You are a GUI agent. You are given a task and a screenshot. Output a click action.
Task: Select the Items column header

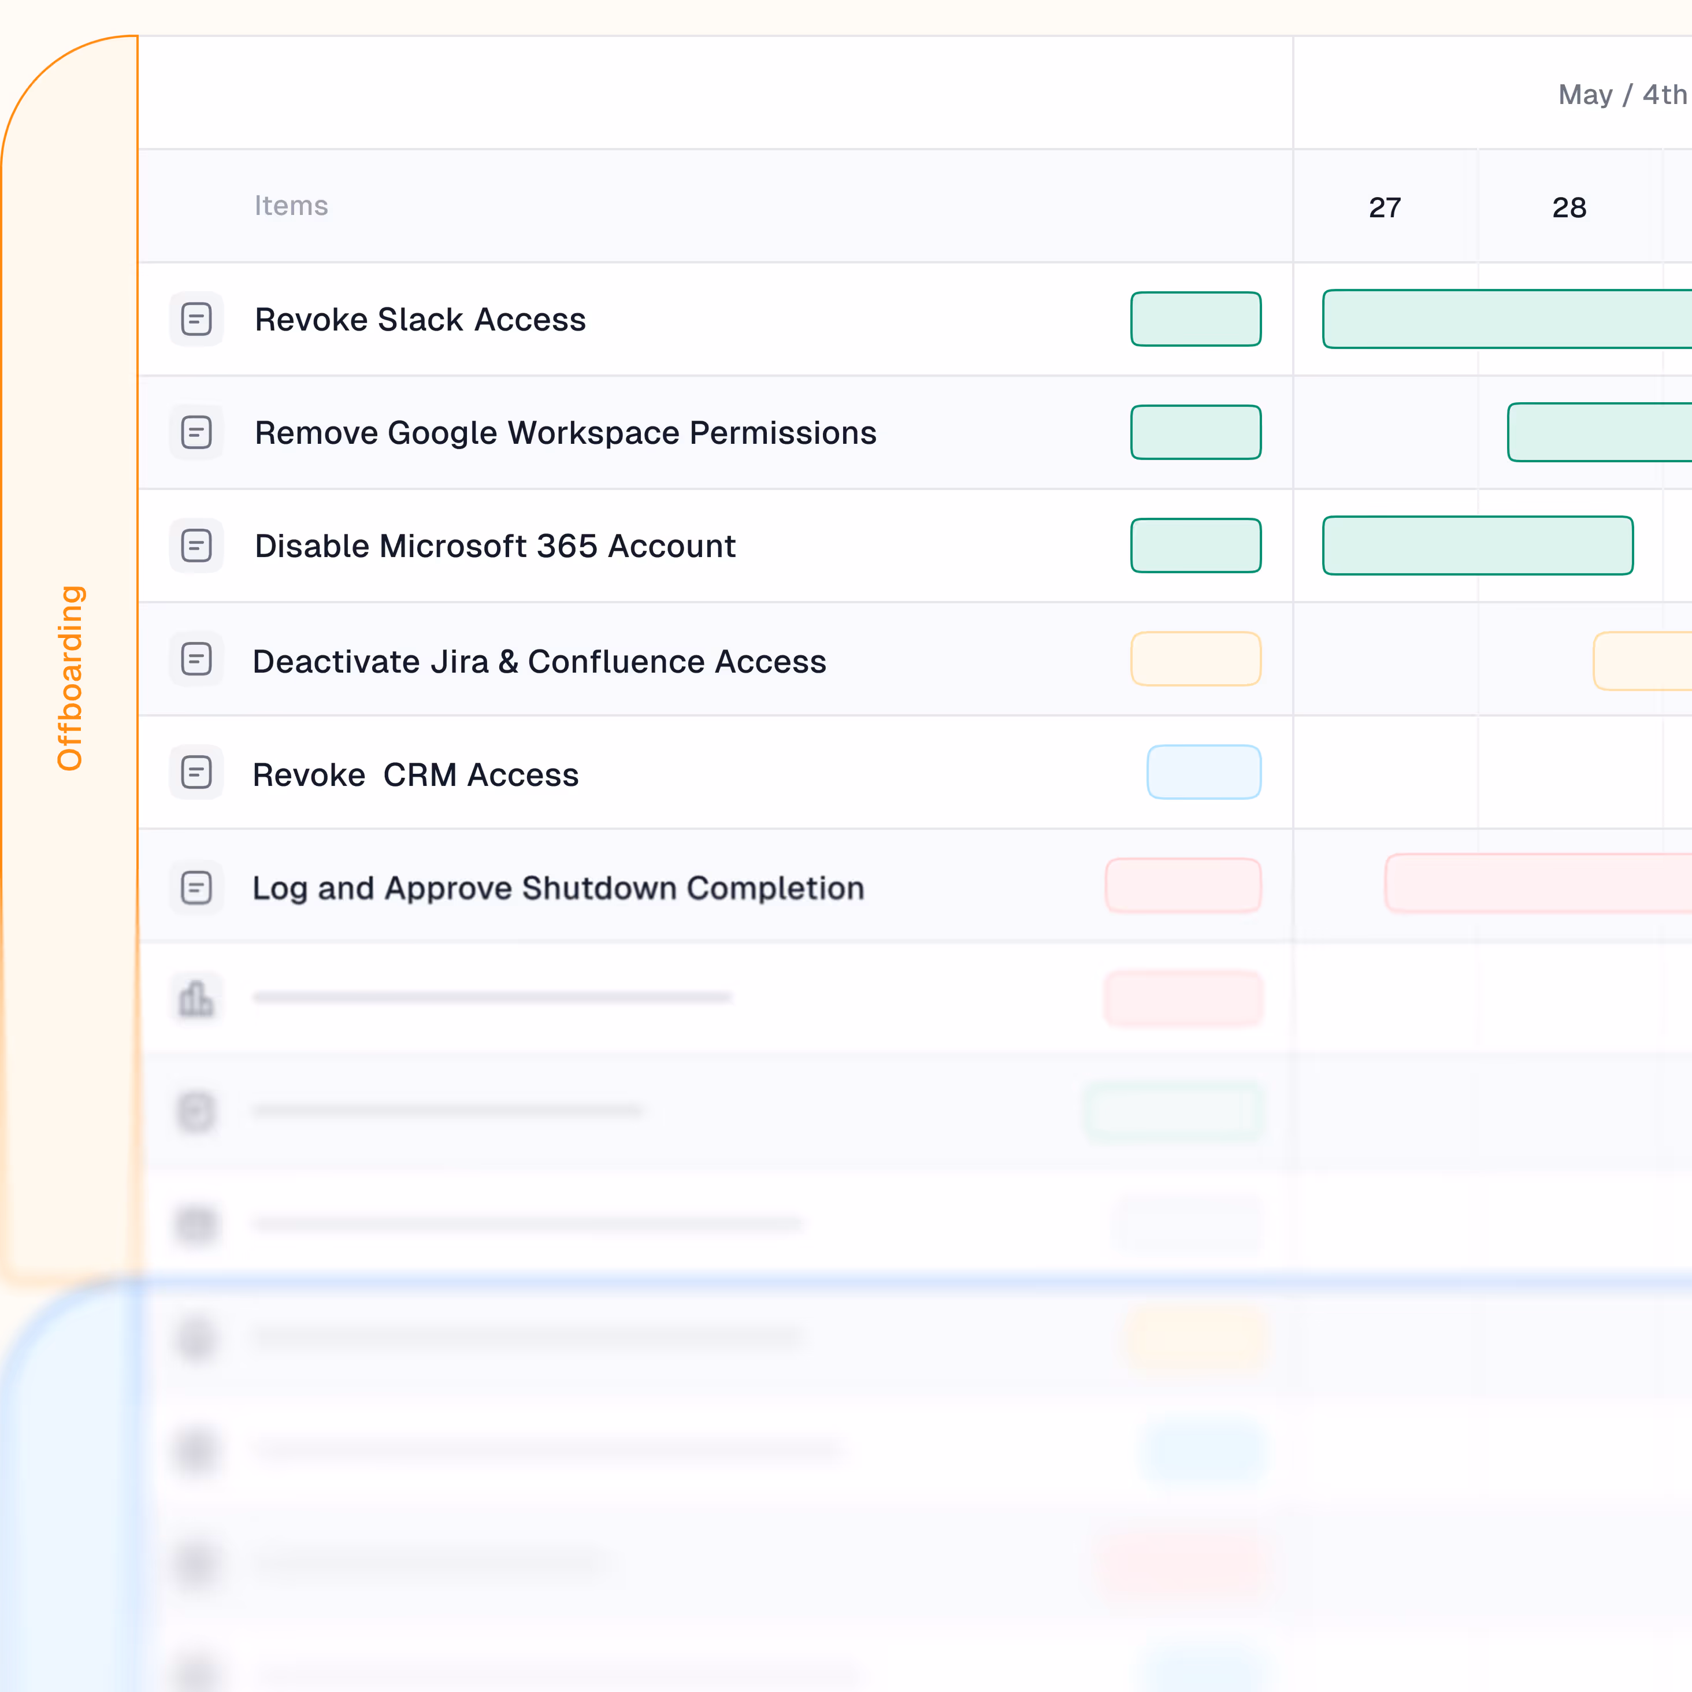point(291,206)
